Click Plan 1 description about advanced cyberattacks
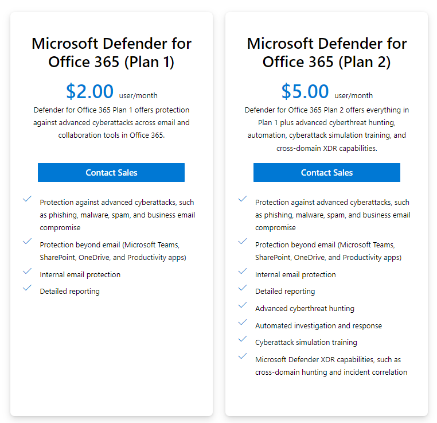This screenshot has height=423, width=437. (x=111, y=122)
